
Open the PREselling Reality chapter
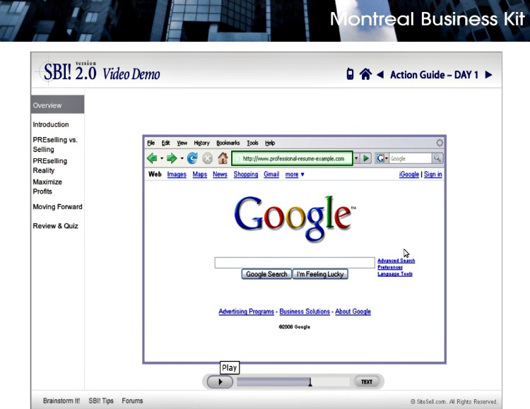49,165
